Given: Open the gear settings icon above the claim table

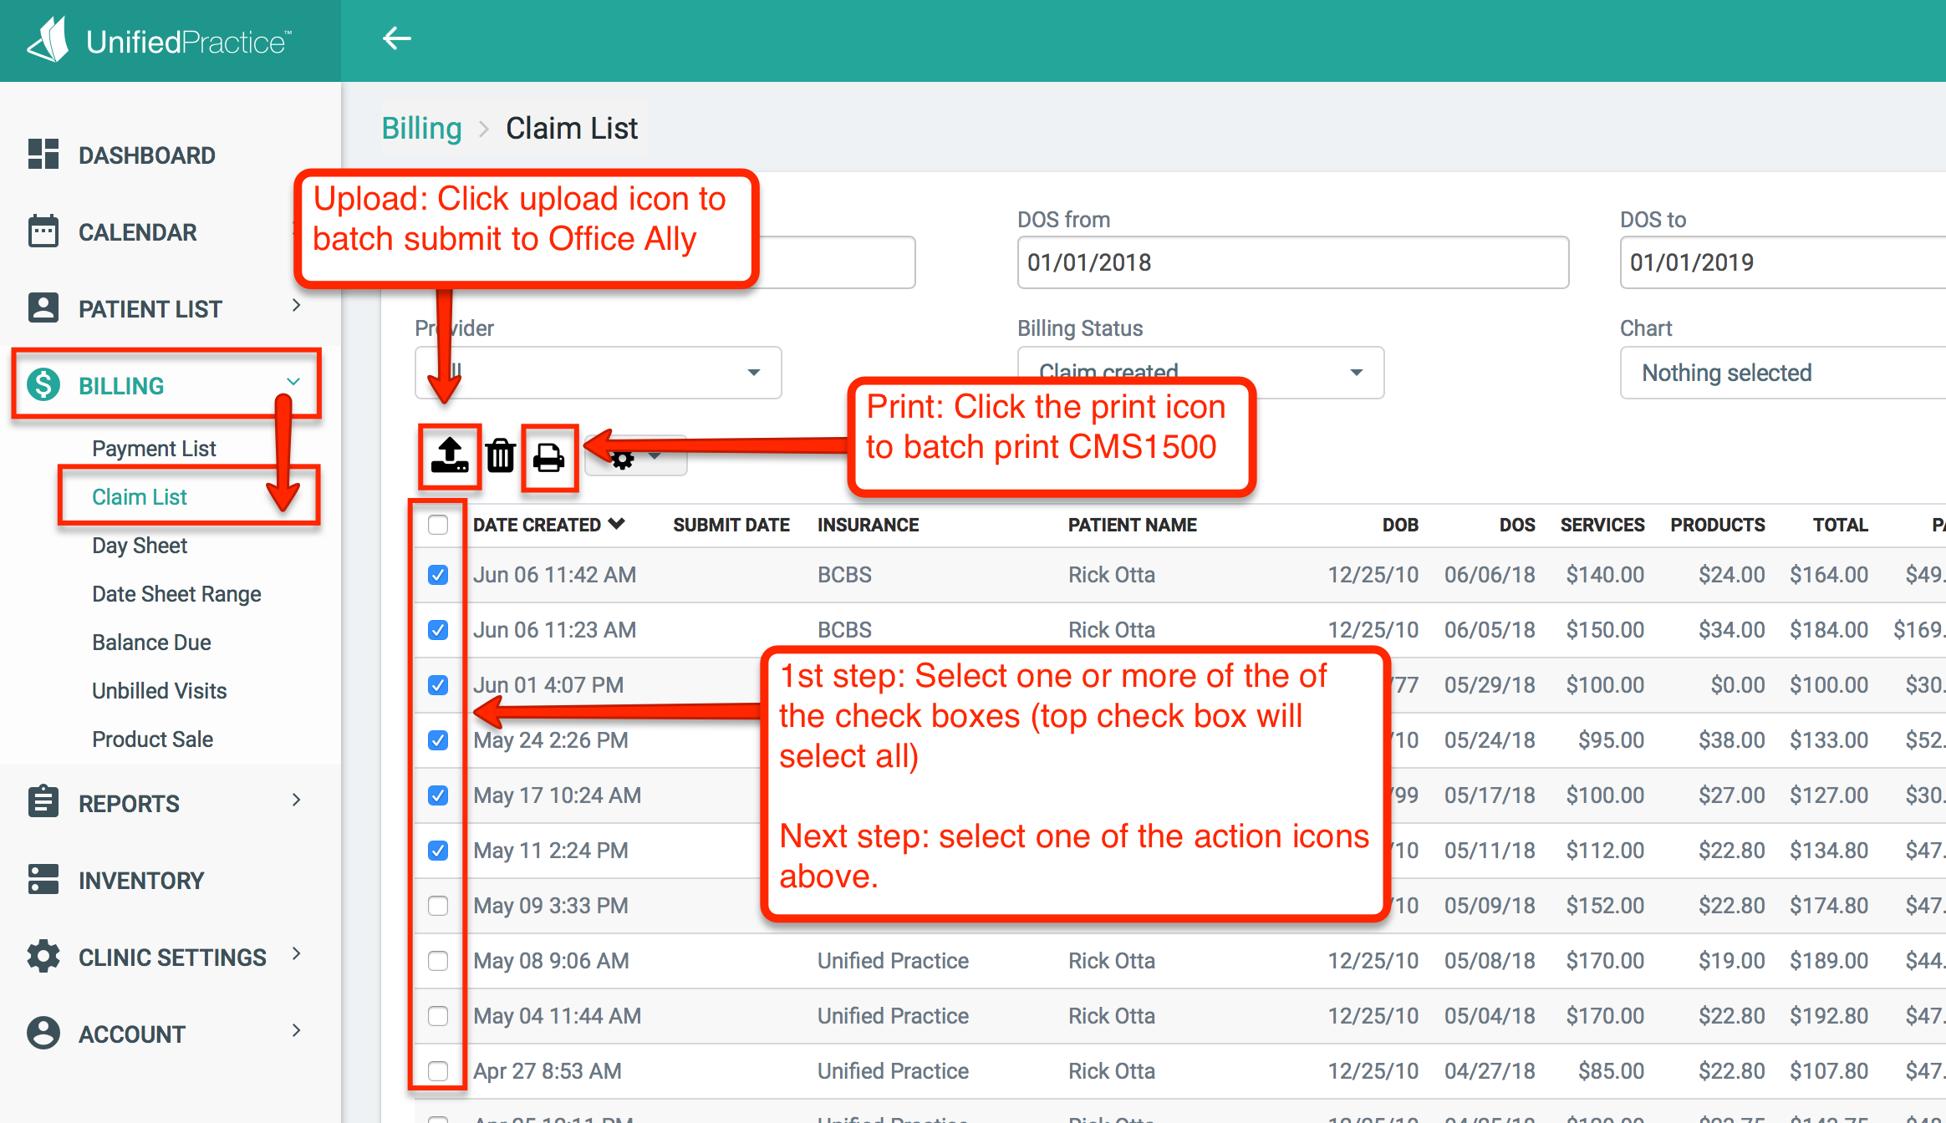Looking at the screenshot, I should [624, 458].
